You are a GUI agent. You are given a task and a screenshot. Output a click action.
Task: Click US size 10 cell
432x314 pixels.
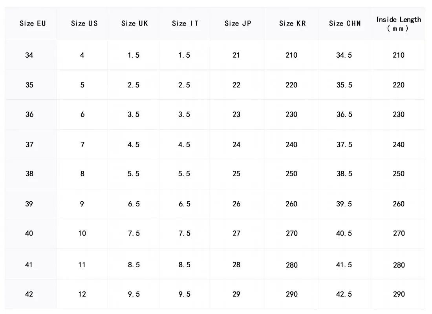pos(82,234)
